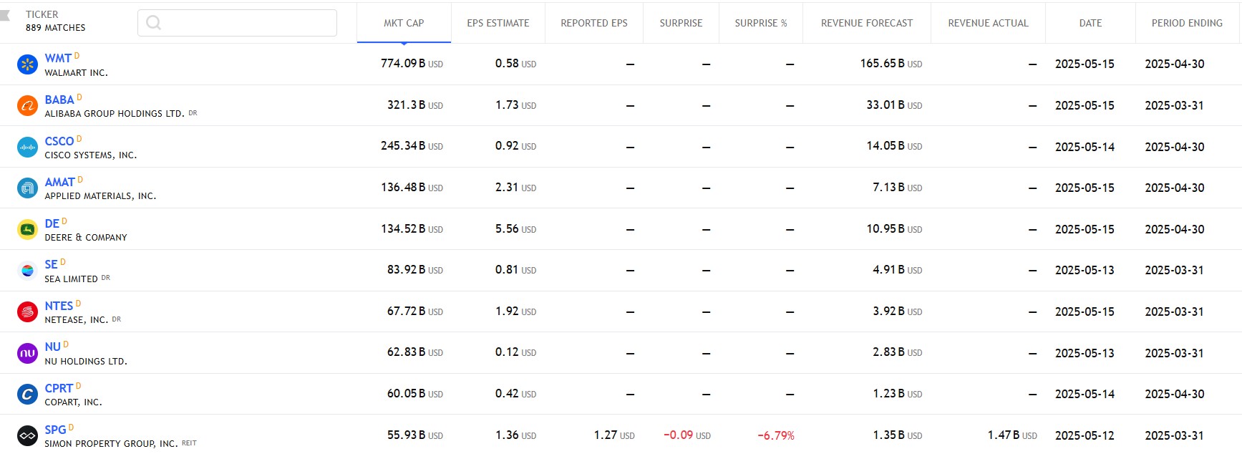Click SPG revenue actual 1.47 B
1242x454 pixels.
coord(1012,435)
